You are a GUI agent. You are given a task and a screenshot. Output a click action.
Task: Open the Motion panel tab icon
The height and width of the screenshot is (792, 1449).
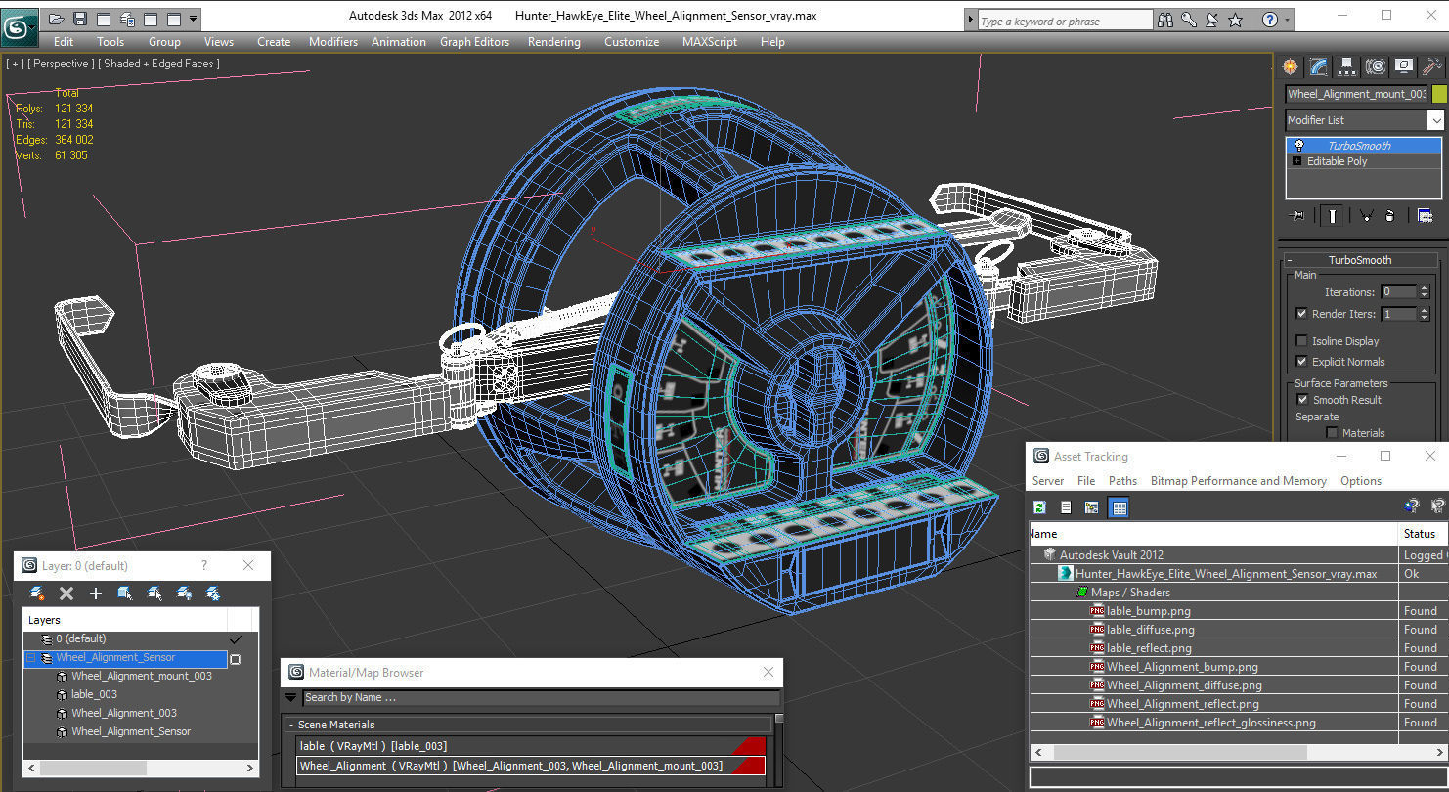coord(1376,66)
